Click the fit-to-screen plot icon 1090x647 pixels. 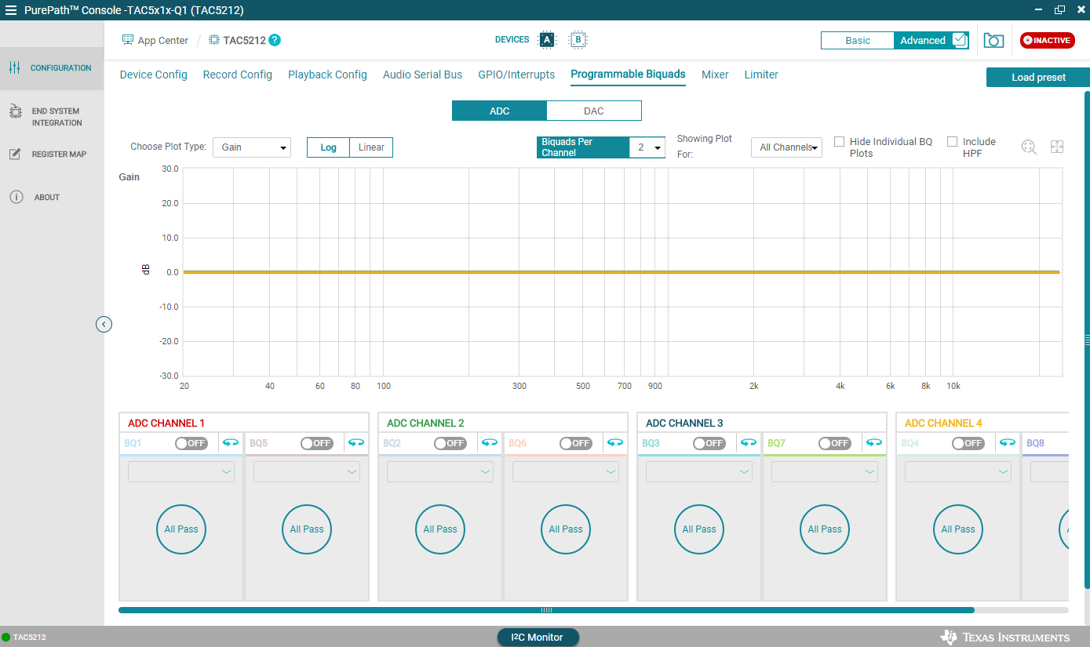[1057, 147]
